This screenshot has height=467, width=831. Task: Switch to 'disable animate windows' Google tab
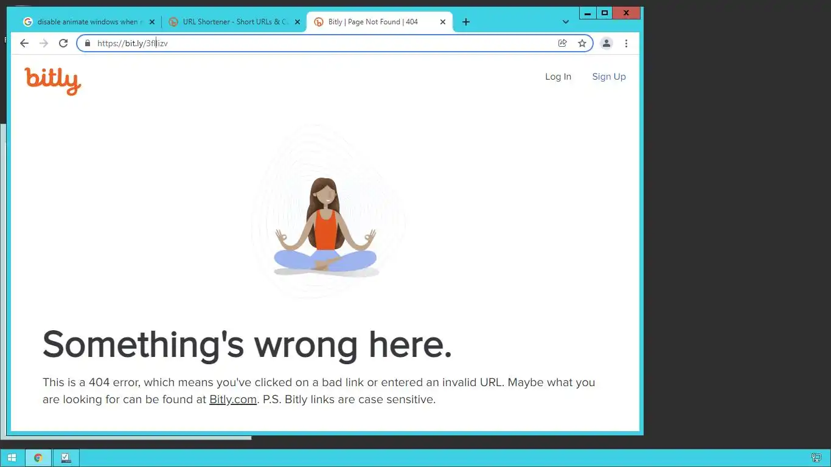[x=88, y=22]
